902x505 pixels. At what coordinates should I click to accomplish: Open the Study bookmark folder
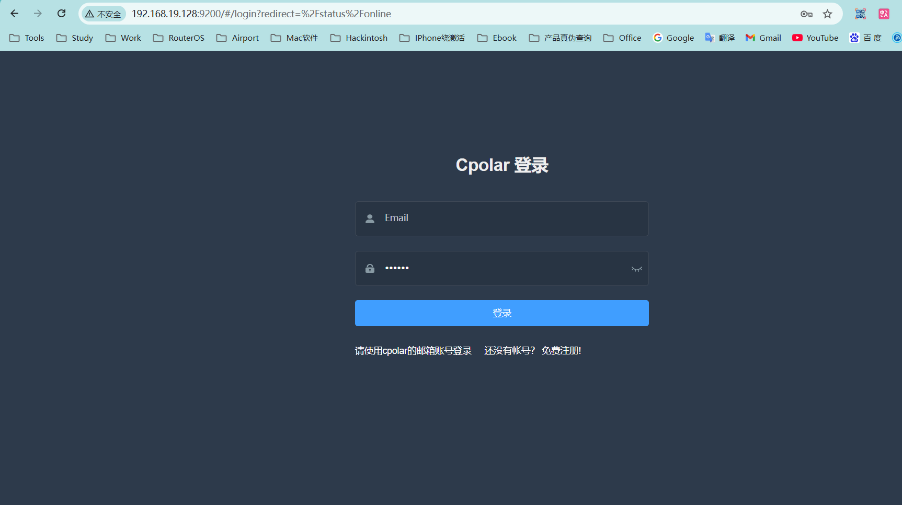point(75,38)
